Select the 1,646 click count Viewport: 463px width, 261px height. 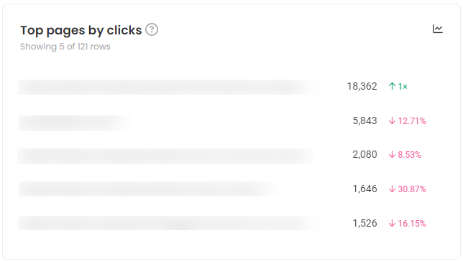point(365,189)
